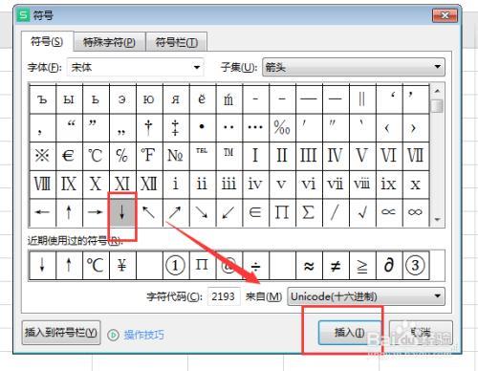Click the symbol grid scrollbar up arrow

(x=437, y=91)
